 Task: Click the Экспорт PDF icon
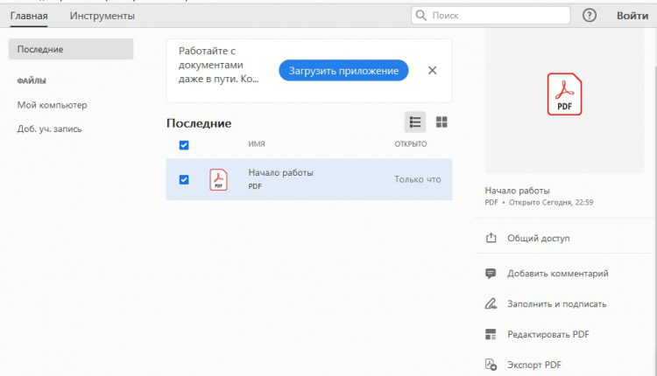491,365
